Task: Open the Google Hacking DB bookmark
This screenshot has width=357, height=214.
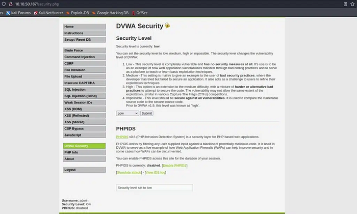Action: pyautogui.click(x=110, y=13)
